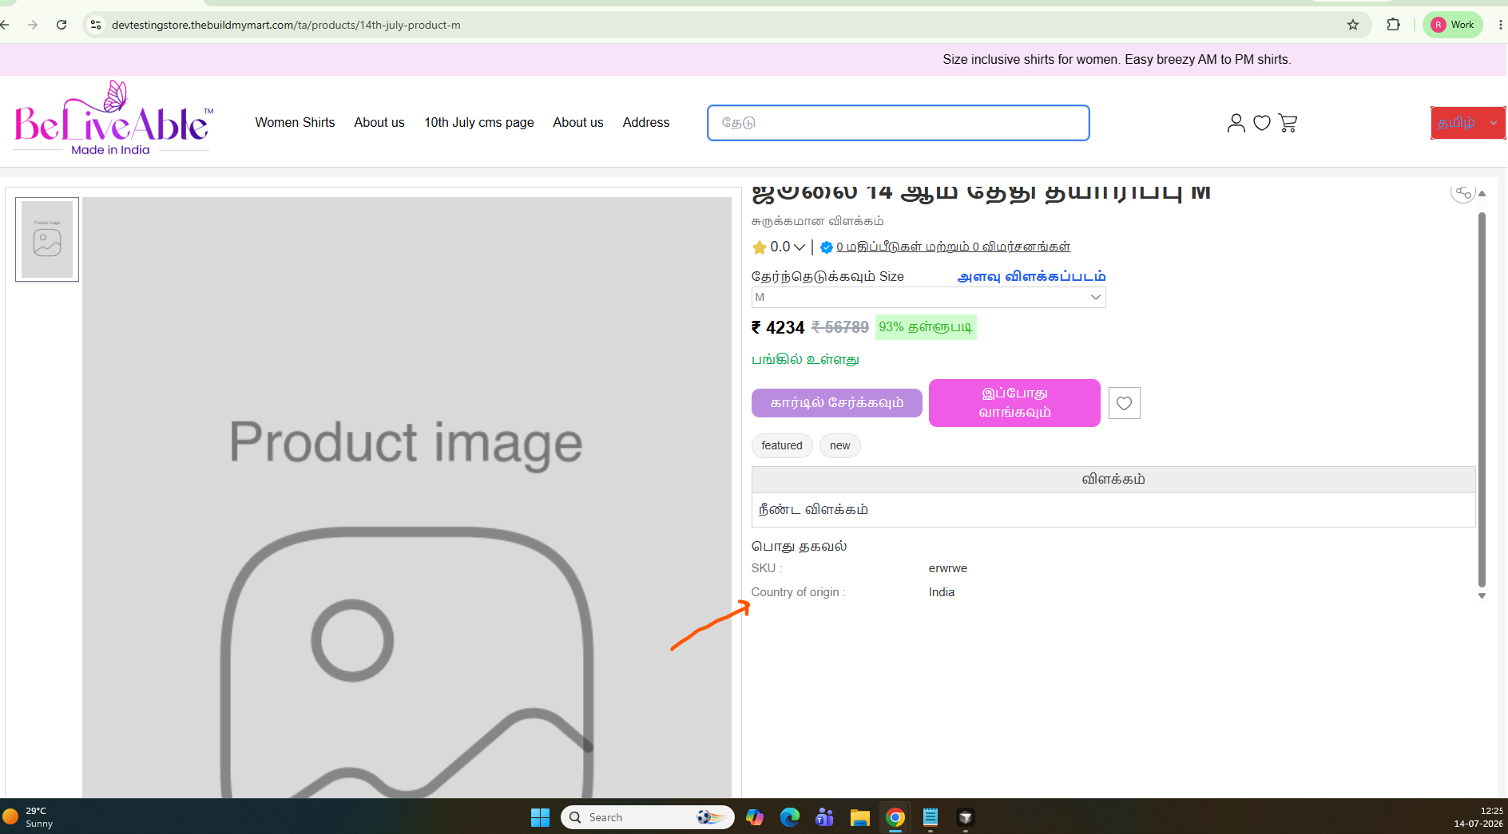Switch to Chrome in the taskbar
The image size is (1508, 834).
[x=895, y=817]
